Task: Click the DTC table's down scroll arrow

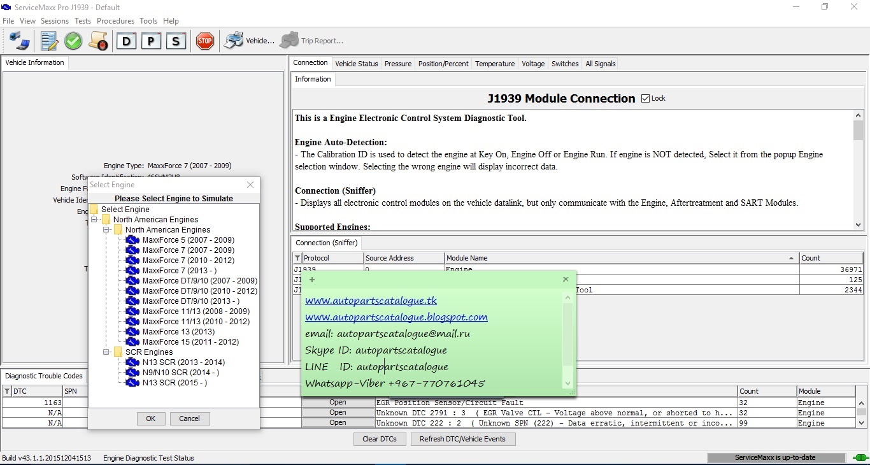Action: coord(861,423)
